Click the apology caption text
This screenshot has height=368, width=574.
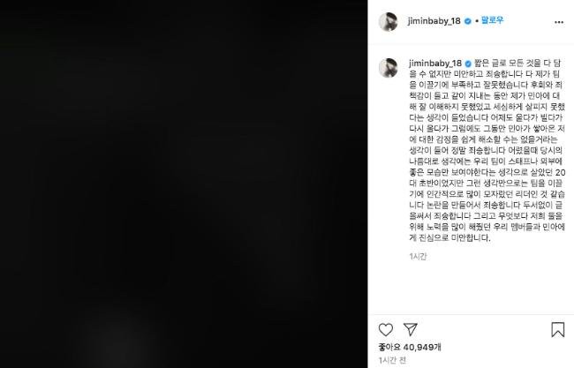tap(487, 150)
